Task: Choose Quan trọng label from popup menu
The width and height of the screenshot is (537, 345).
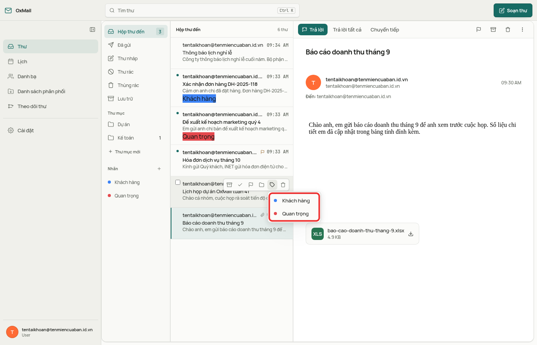Action: [x=295, y=214]
